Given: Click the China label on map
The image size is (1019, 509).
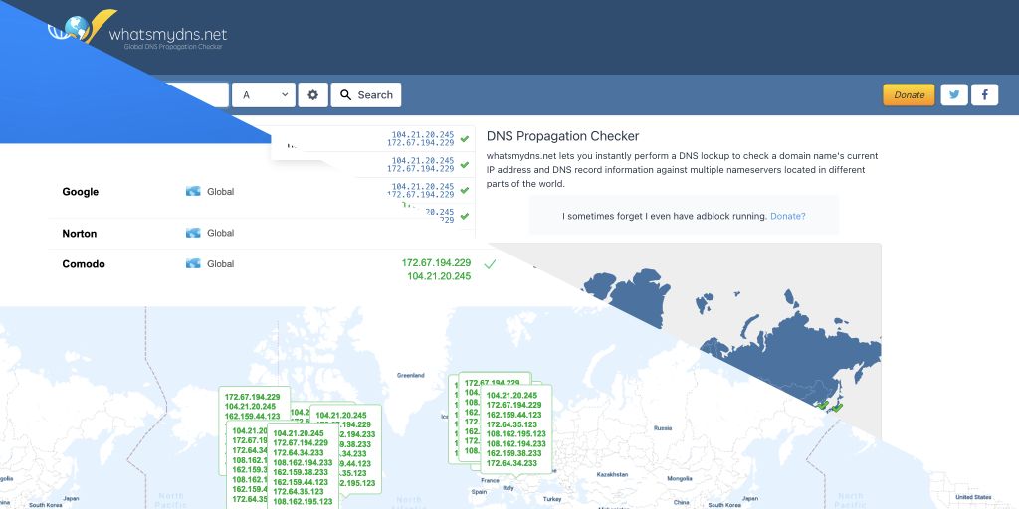Looking at the screenshot, I should (x=681, y=502).
